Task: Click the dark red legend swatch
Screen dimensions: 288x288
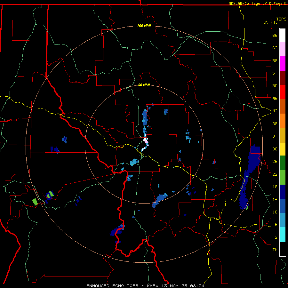Action: coord(283,78)
